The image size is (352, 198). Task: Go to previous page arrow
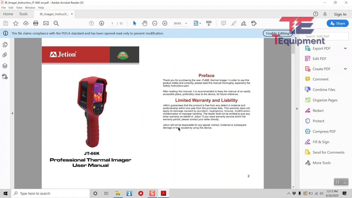[x=92, y=23]
